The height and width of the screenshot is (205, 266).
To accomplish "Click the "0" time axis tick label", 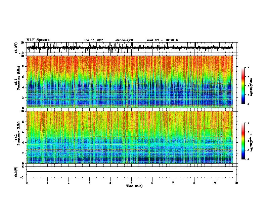I will (x=27, y=183).
